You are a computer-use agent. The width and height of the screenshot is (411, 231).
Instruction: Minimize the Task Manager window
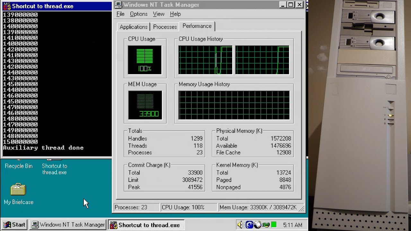[x=282, y=5]
